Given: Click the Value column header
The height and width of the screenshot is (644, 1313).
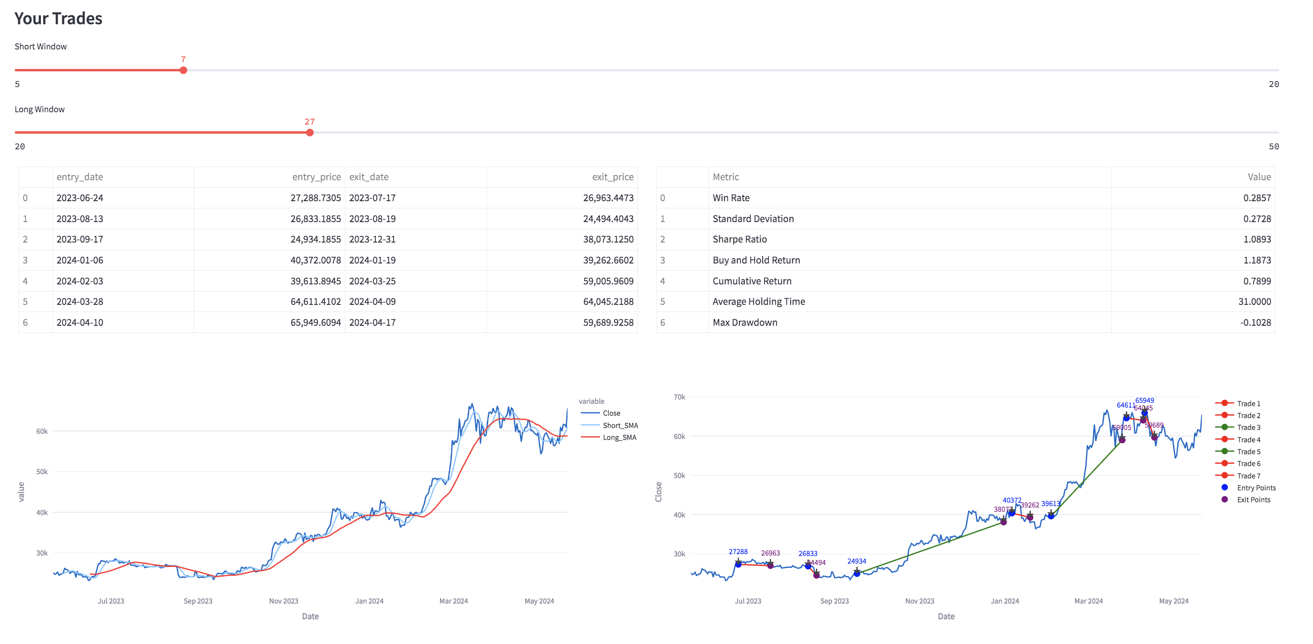Looking at the screenshot, I should [1193, 177].
